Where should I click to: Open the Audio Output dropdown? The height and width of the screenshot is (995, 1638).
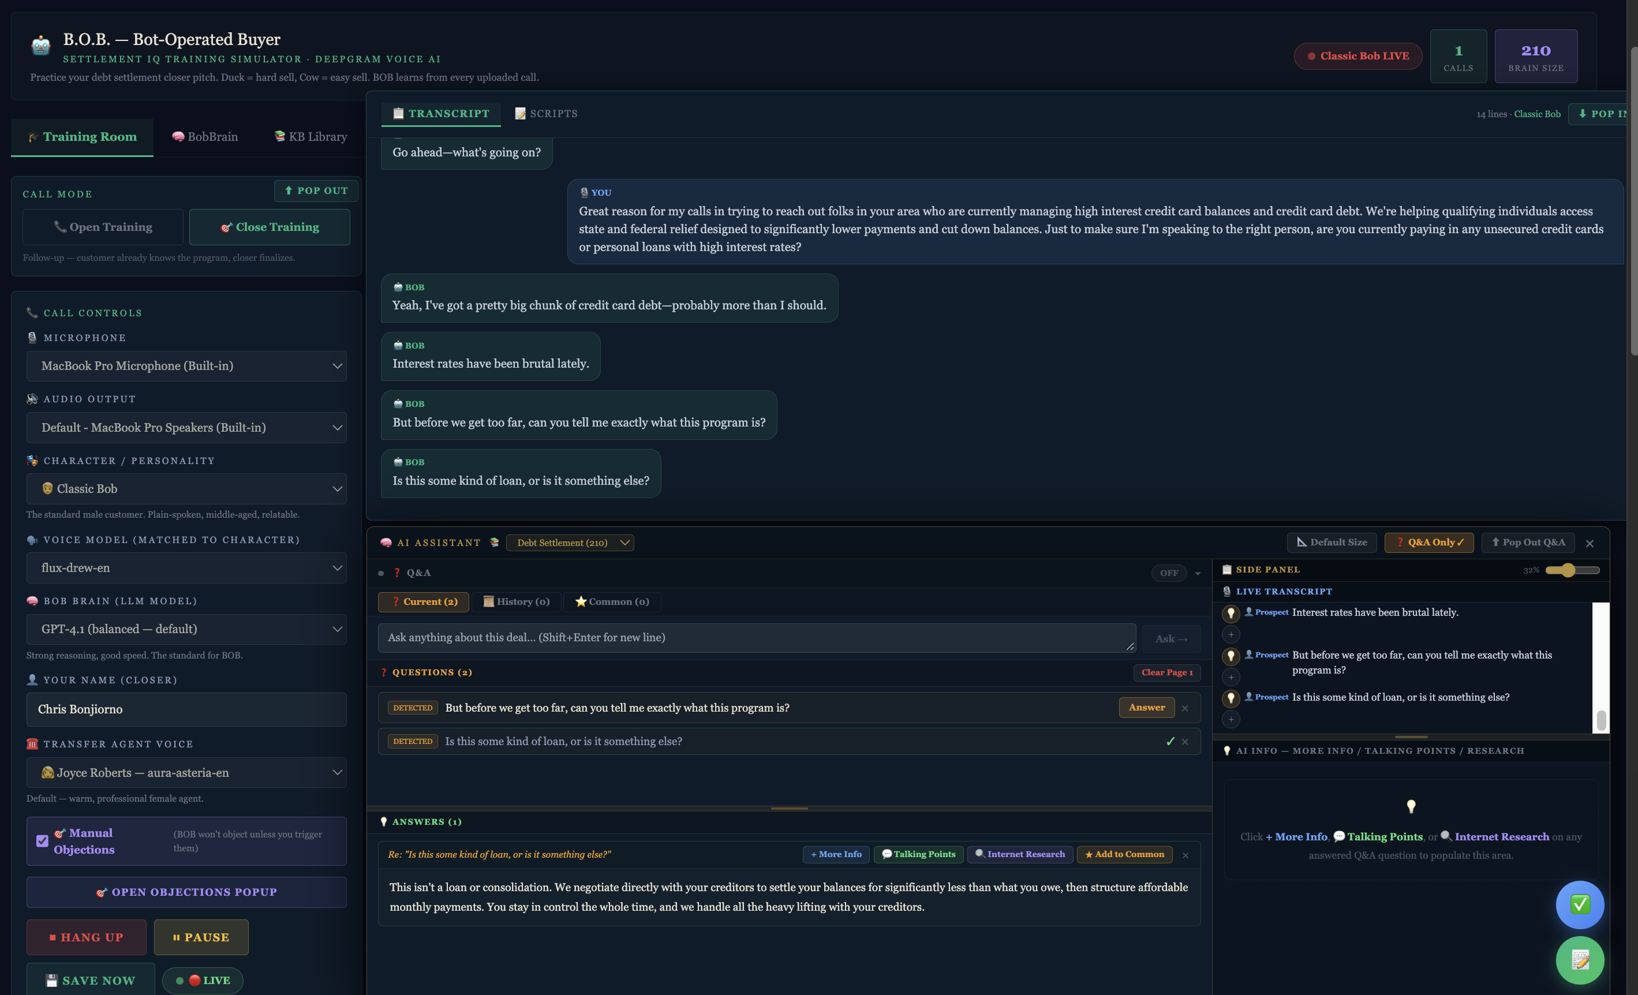click(x=187, y=428)
